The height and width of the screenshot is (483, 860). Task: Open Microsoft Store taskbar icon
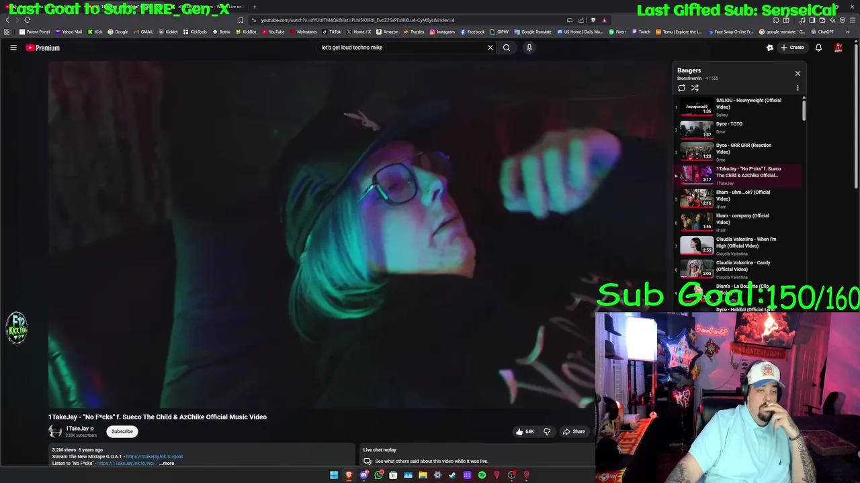393,476
